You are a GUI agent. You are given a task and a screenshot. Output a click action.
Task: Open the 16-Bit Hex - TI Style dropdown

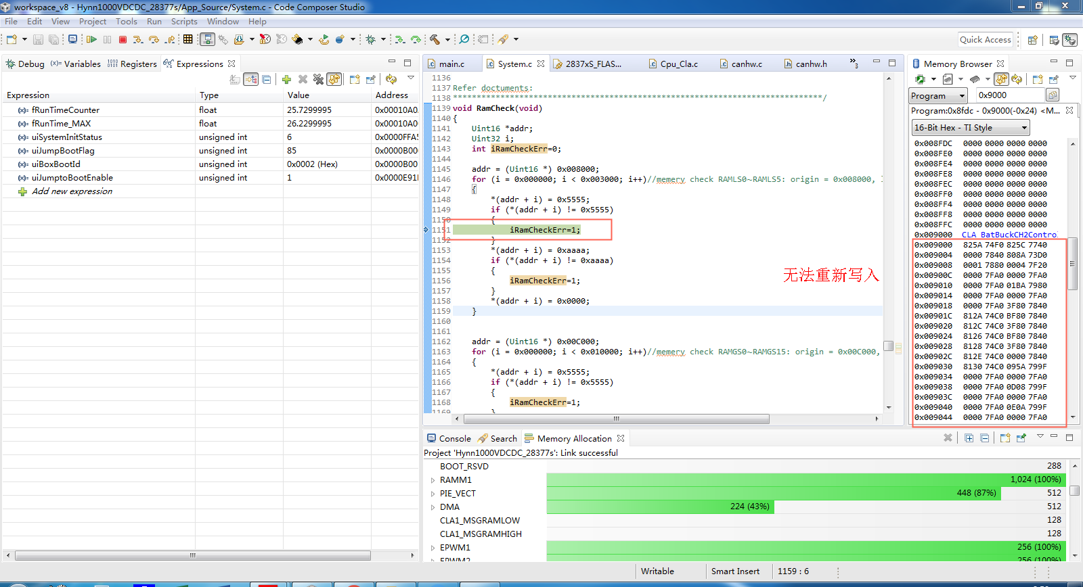(x=971, y=128)
